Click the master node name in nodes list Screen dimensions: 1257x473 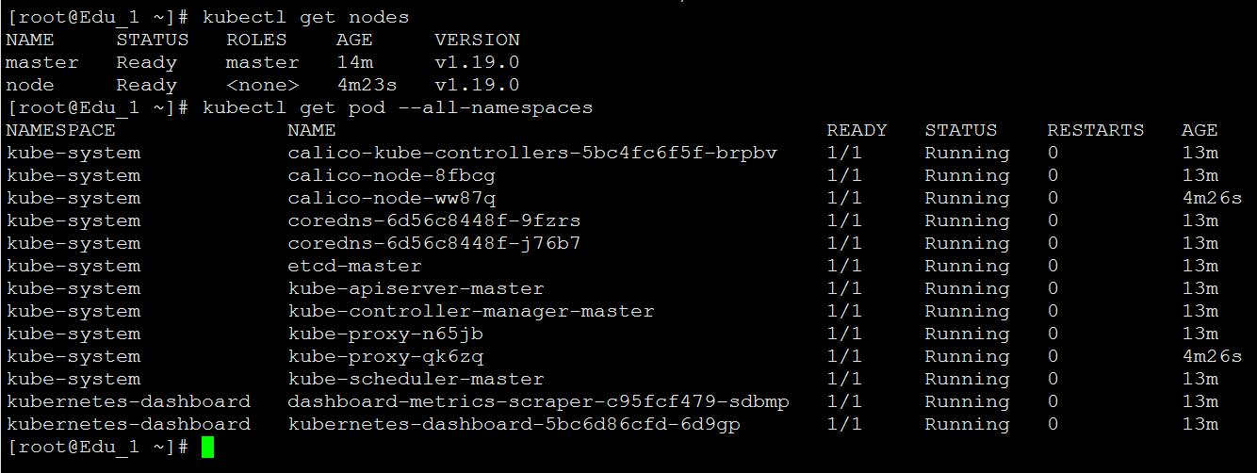(x=41, y=62)
